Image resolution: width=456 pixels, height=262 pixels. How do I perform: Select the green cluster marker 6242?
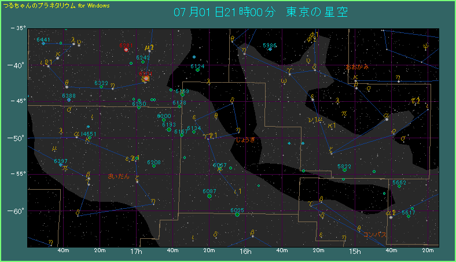point(143,62)
